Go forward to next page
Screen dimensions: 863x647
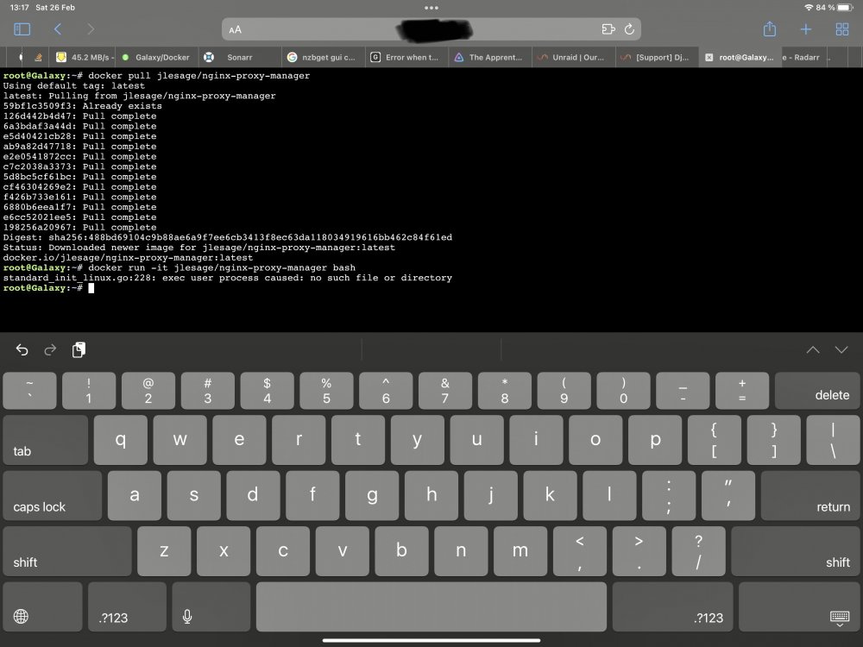tap(91, 29)
